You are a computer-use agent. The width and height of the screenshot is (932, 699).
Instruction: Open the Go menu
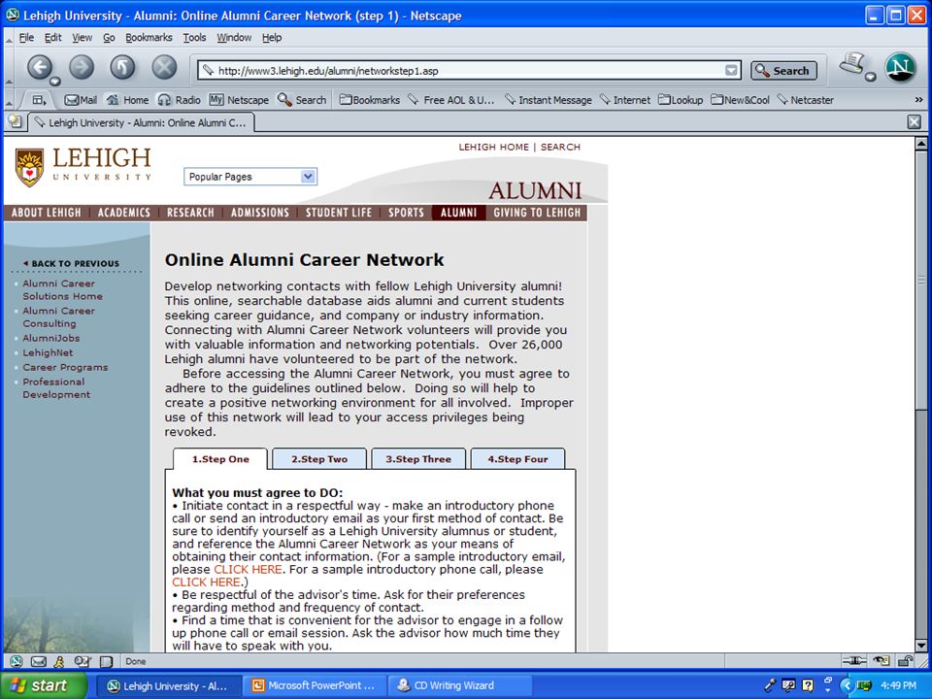pyautogui.click(x=109, y=38)
